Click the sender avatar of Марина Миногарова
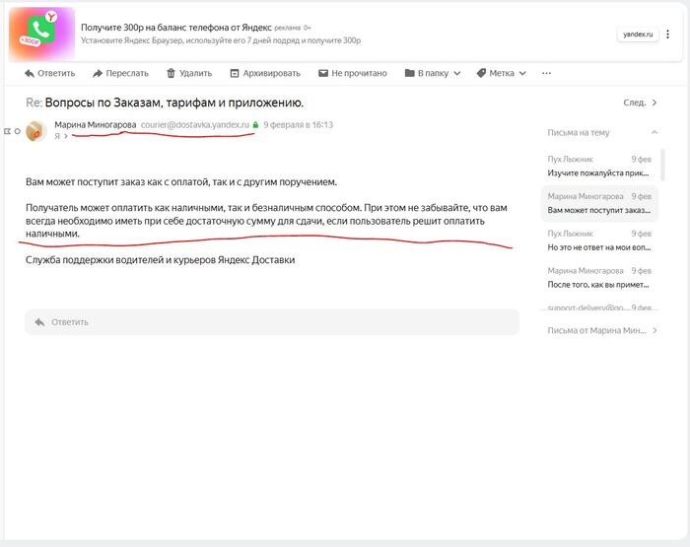This screenshot has width=690, height=547. pos(36,131)
